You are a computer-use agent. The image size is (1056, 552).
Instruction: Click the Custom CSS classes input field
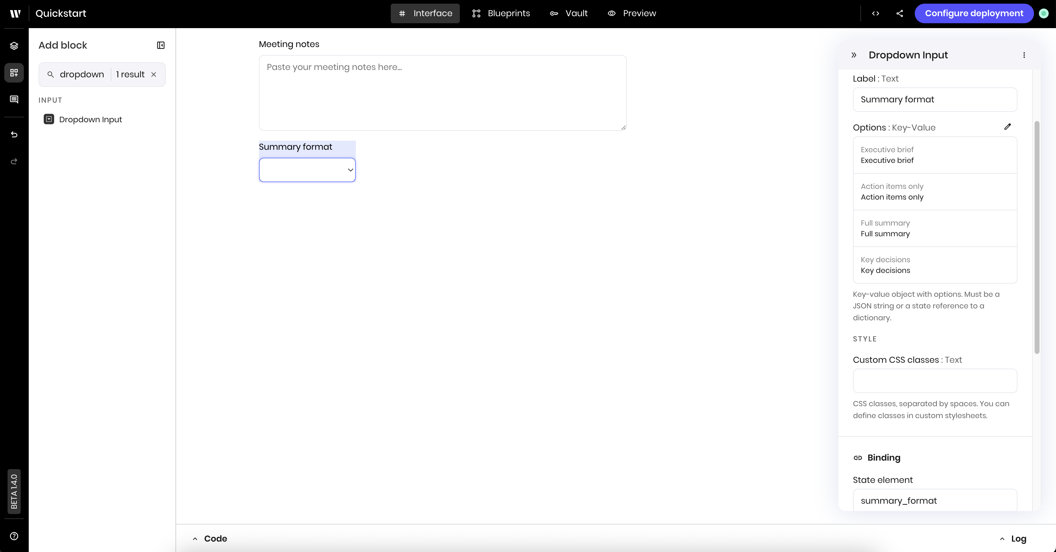pyautogui.click(x=935, y=381)
